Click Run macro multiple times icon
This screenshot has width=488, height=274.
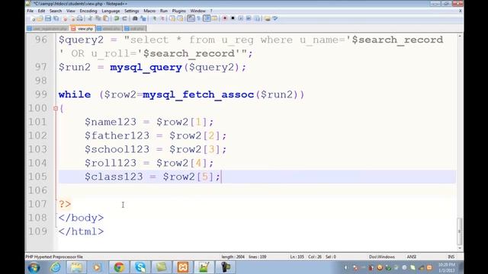[x=249, y=18]
